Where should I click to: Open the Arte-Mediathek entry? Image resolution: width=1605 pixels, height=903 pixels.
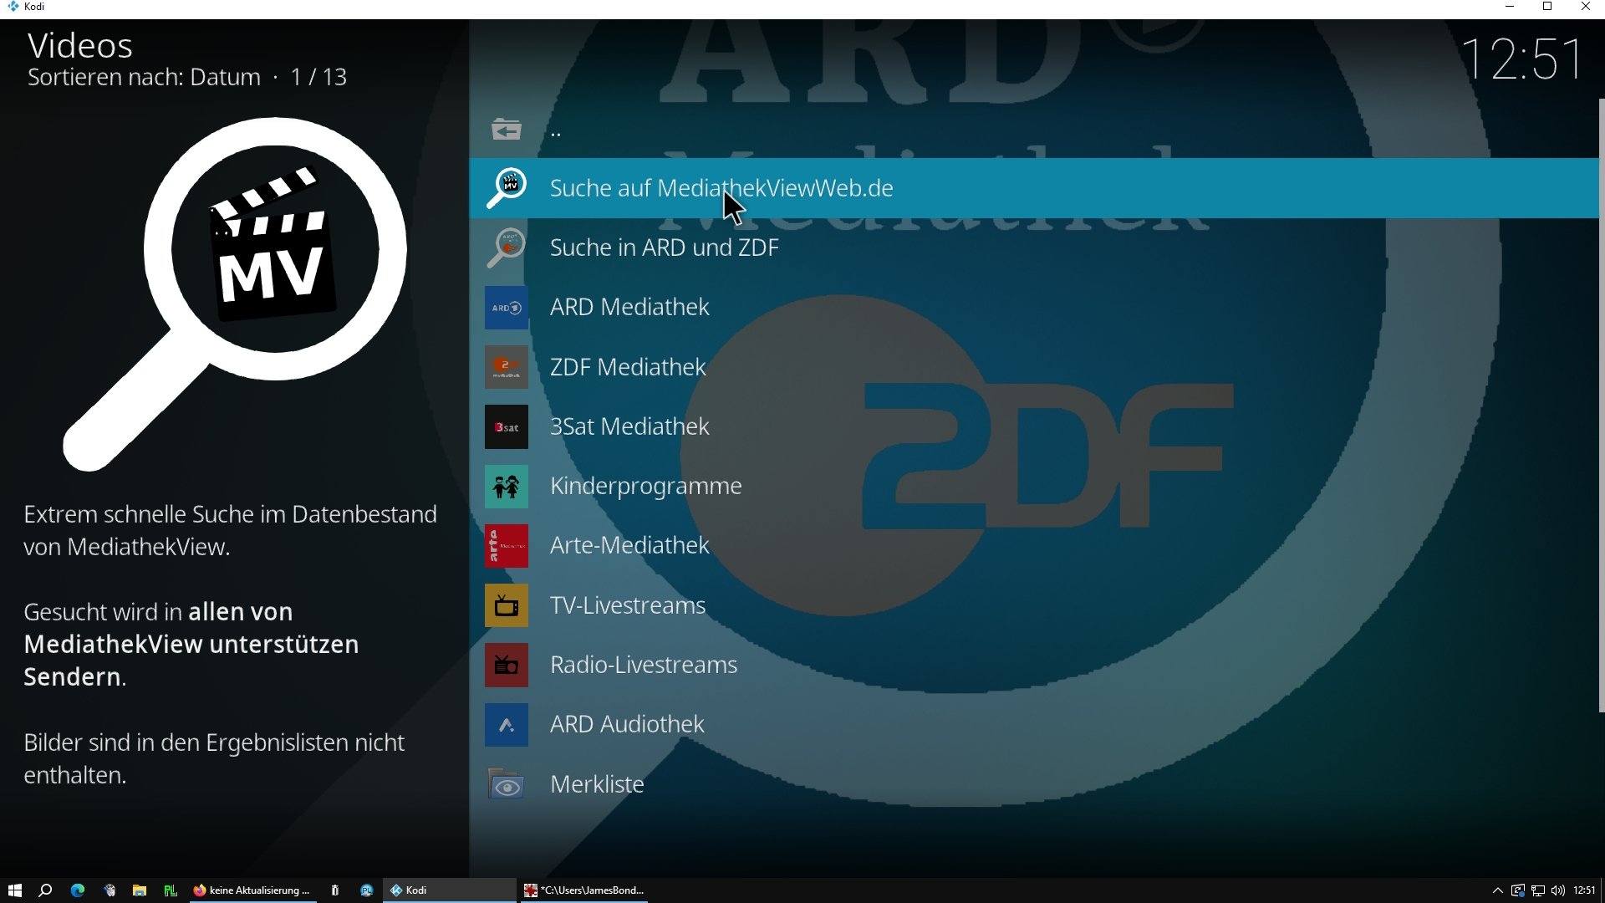[x=629, y=546]
